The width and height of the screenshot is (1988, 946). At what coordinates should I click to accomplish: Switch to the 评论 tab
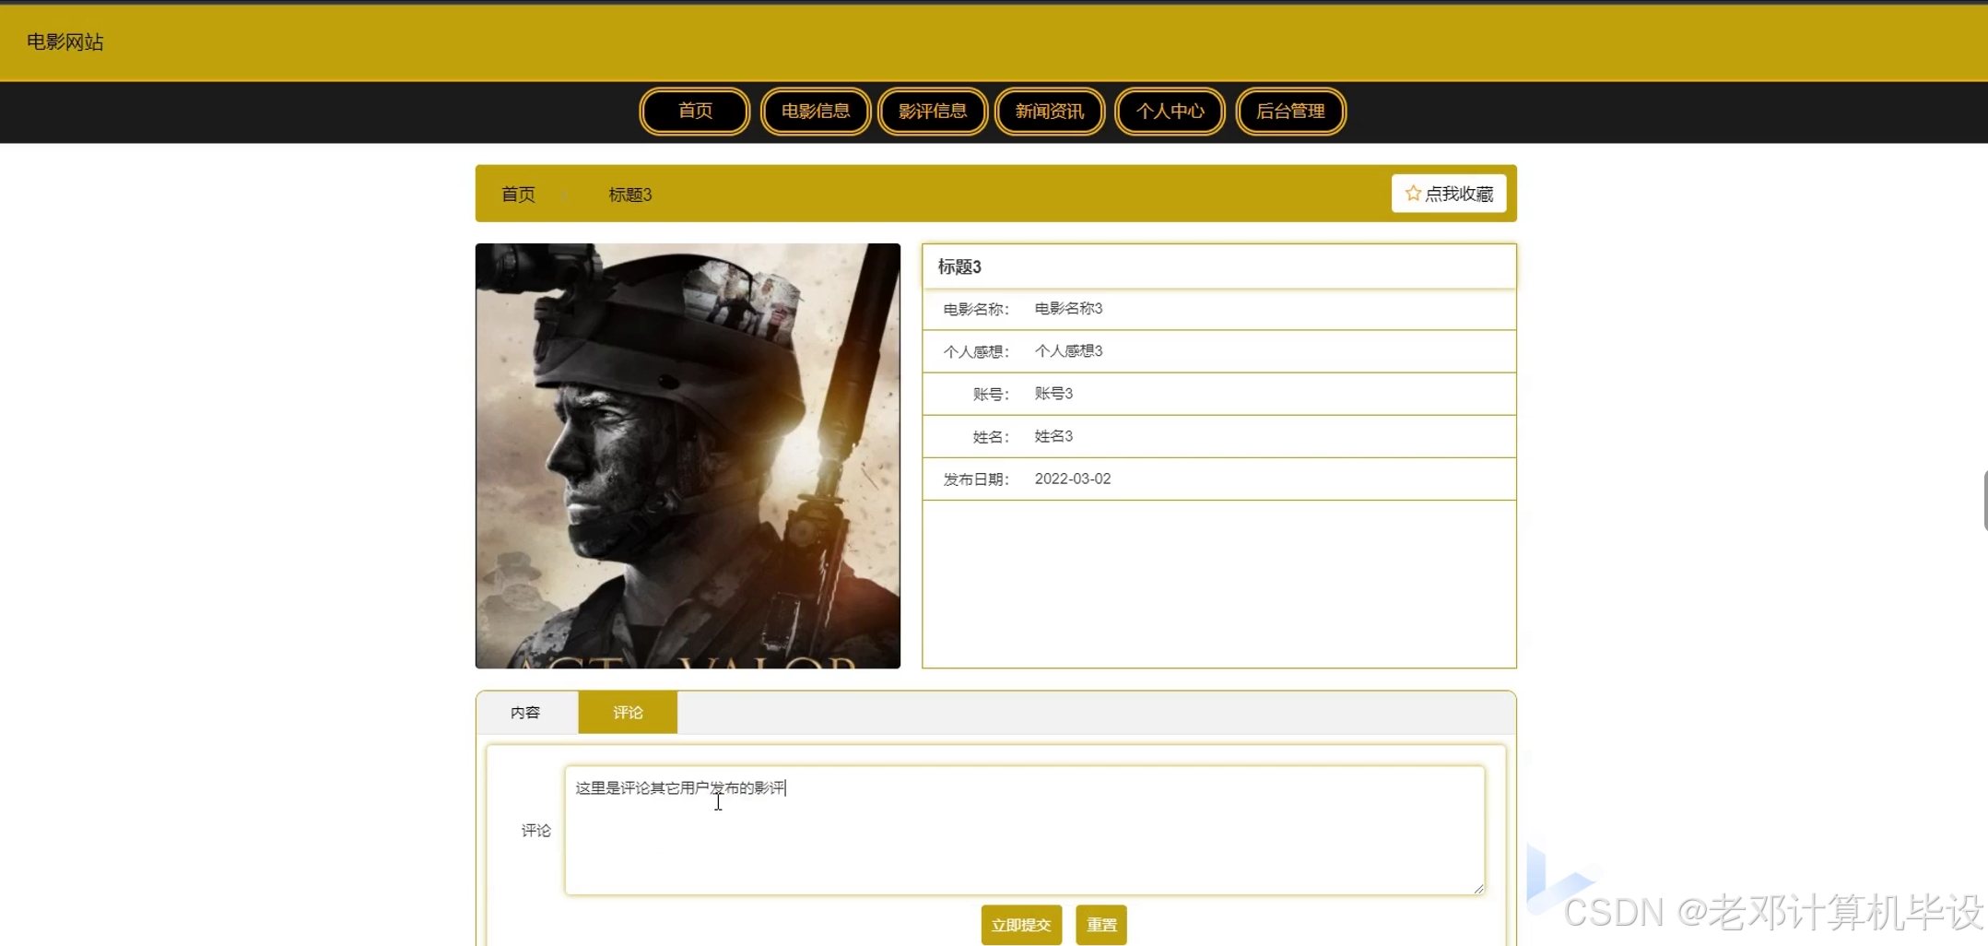click(x=628, y=712)
